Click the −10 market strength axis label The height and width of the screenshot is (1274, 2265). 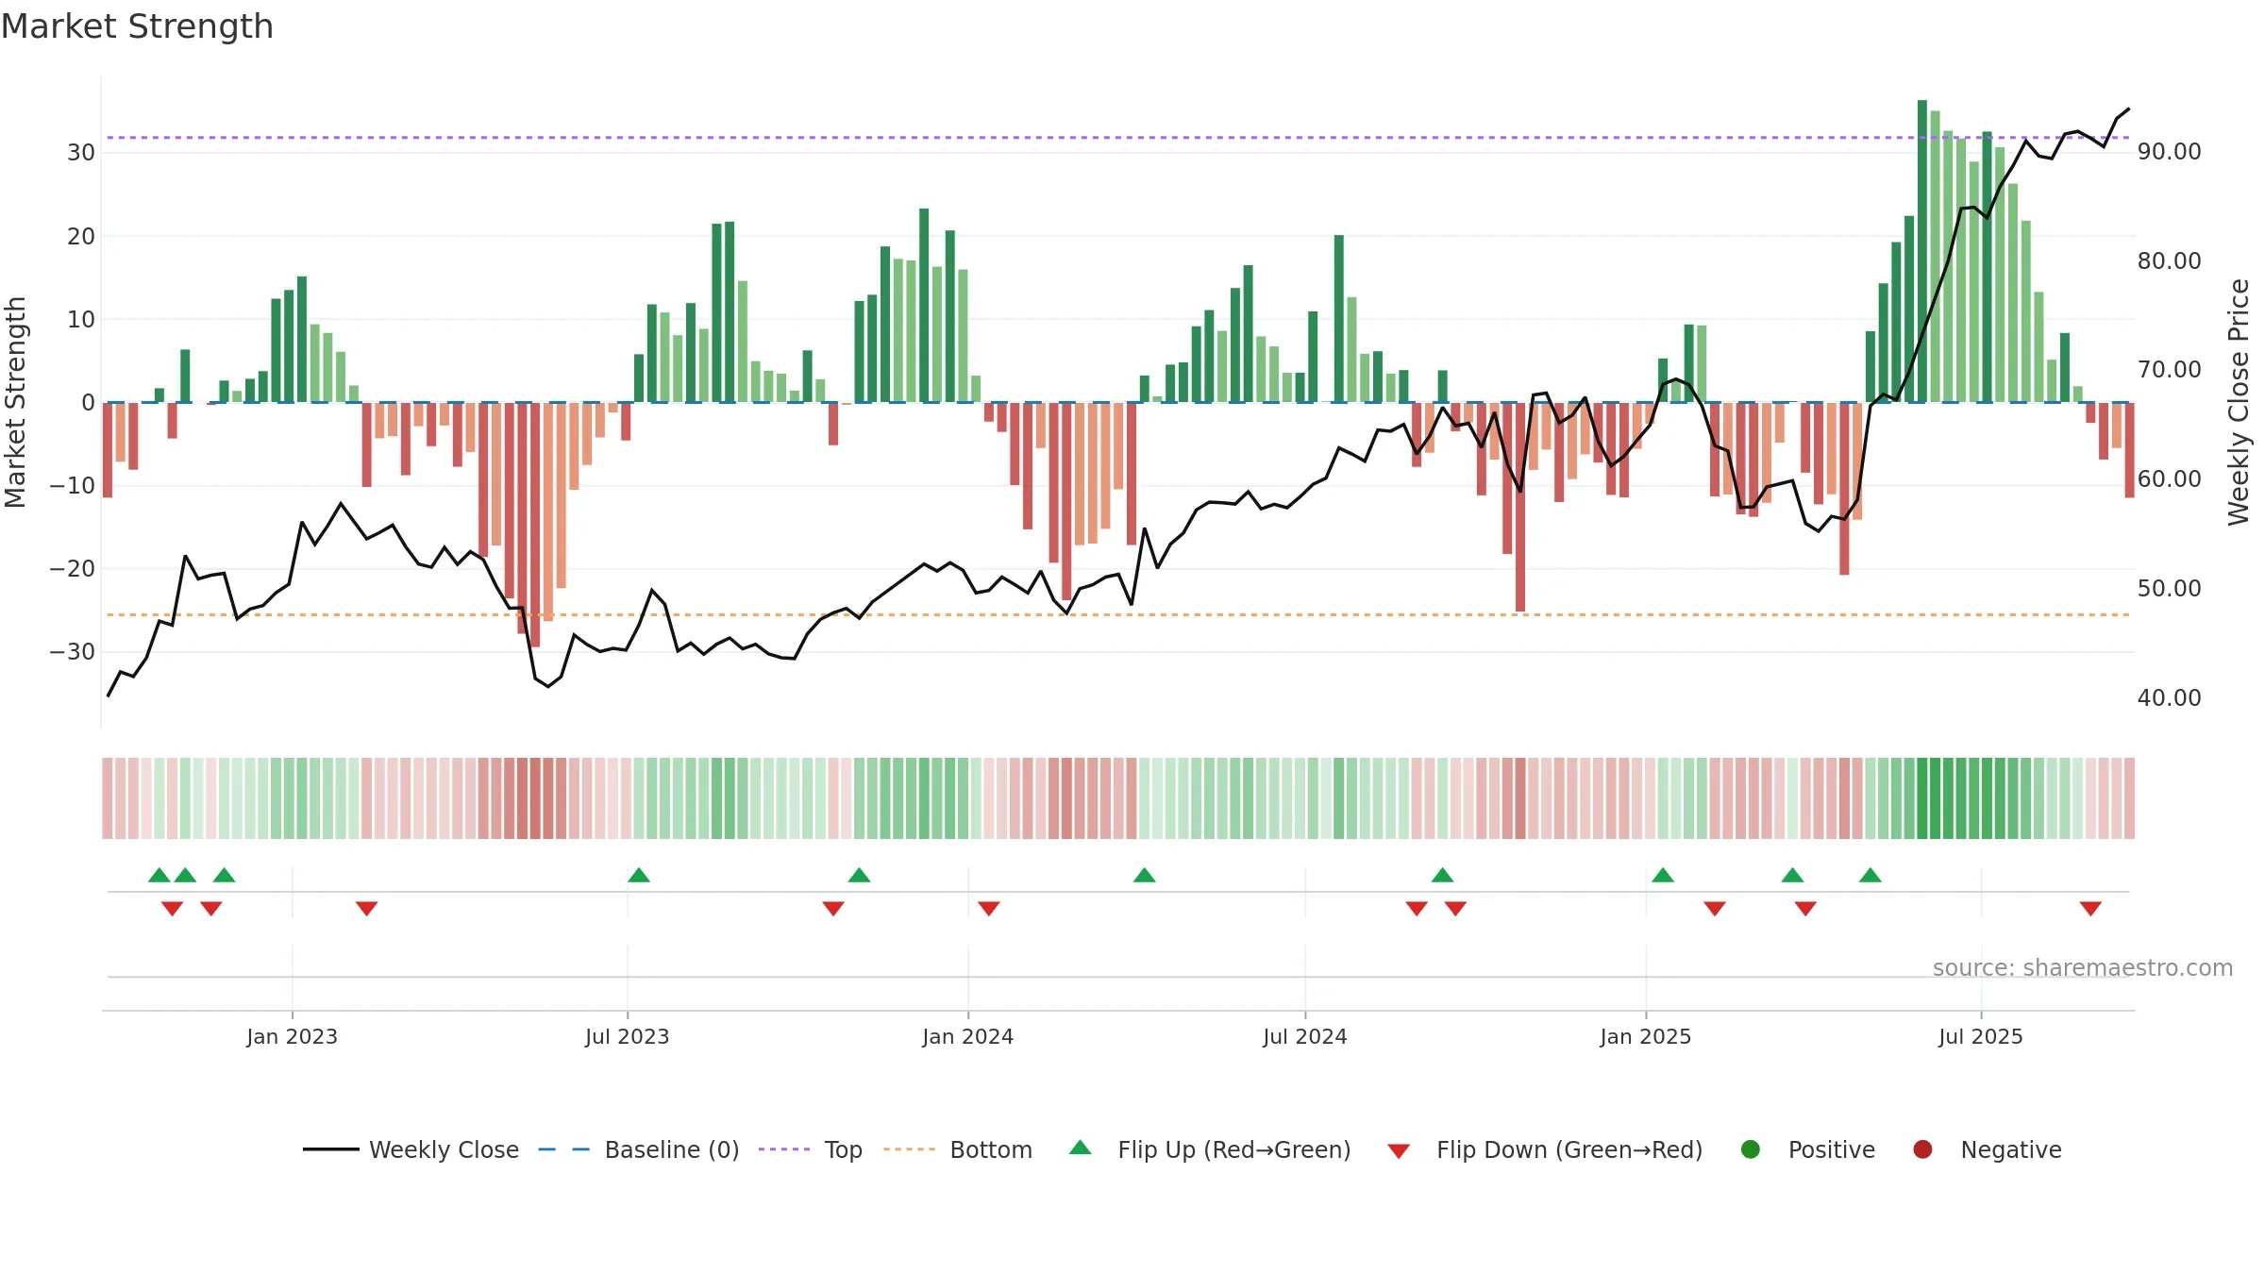pyautogui.click(x=73, y=486)
